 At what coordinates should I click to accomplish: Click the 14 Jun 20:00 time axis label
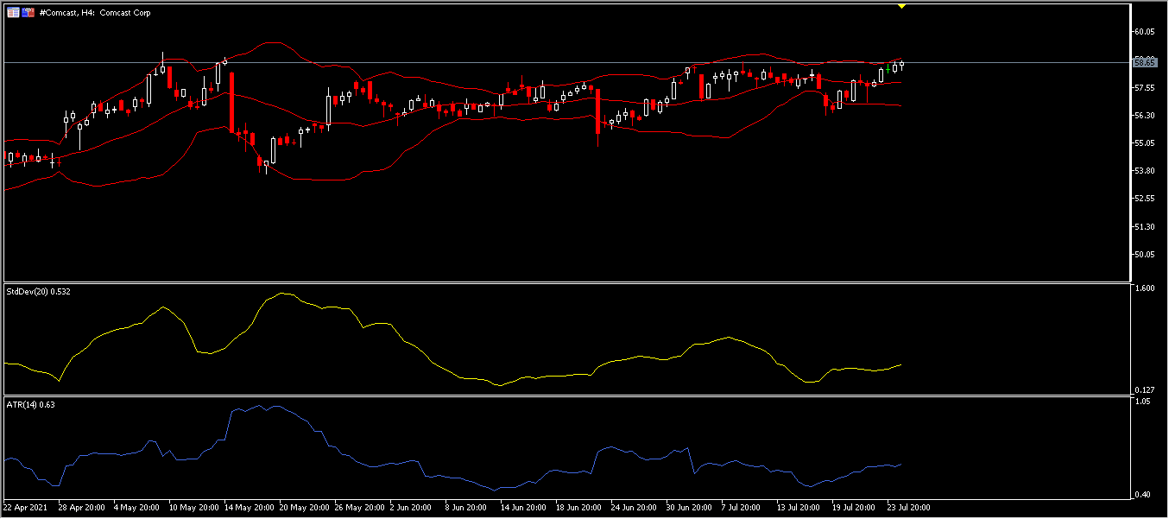coord(523,507)
